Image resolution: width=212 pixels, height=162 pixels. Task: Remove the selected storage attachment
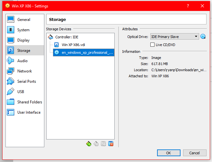click(x=111, y=144)
